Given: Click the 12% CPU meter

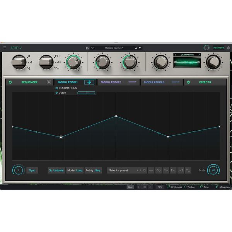Looking at the screenshot, I should pos(160,187).
